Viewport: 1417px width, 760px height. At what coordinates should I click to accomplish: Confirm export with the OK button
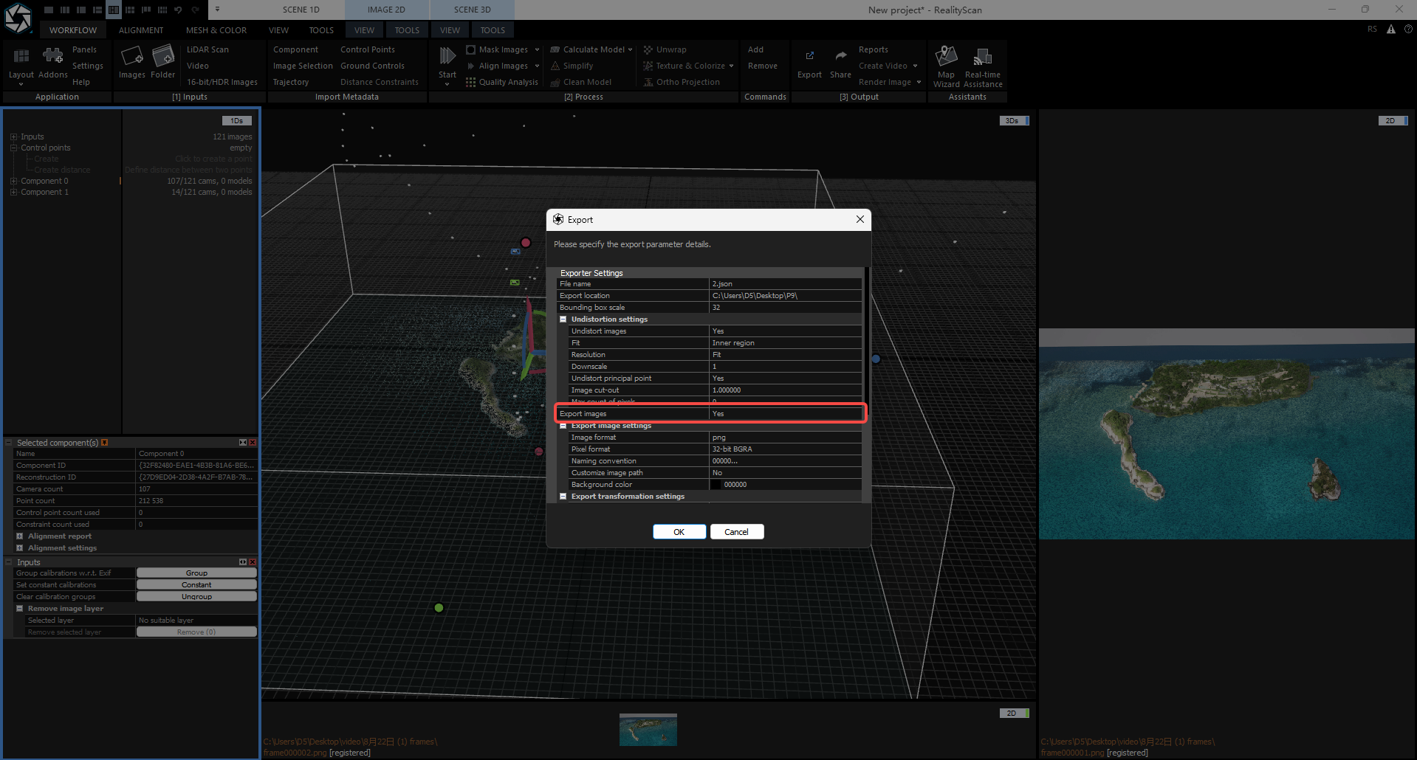pos(679,532)
